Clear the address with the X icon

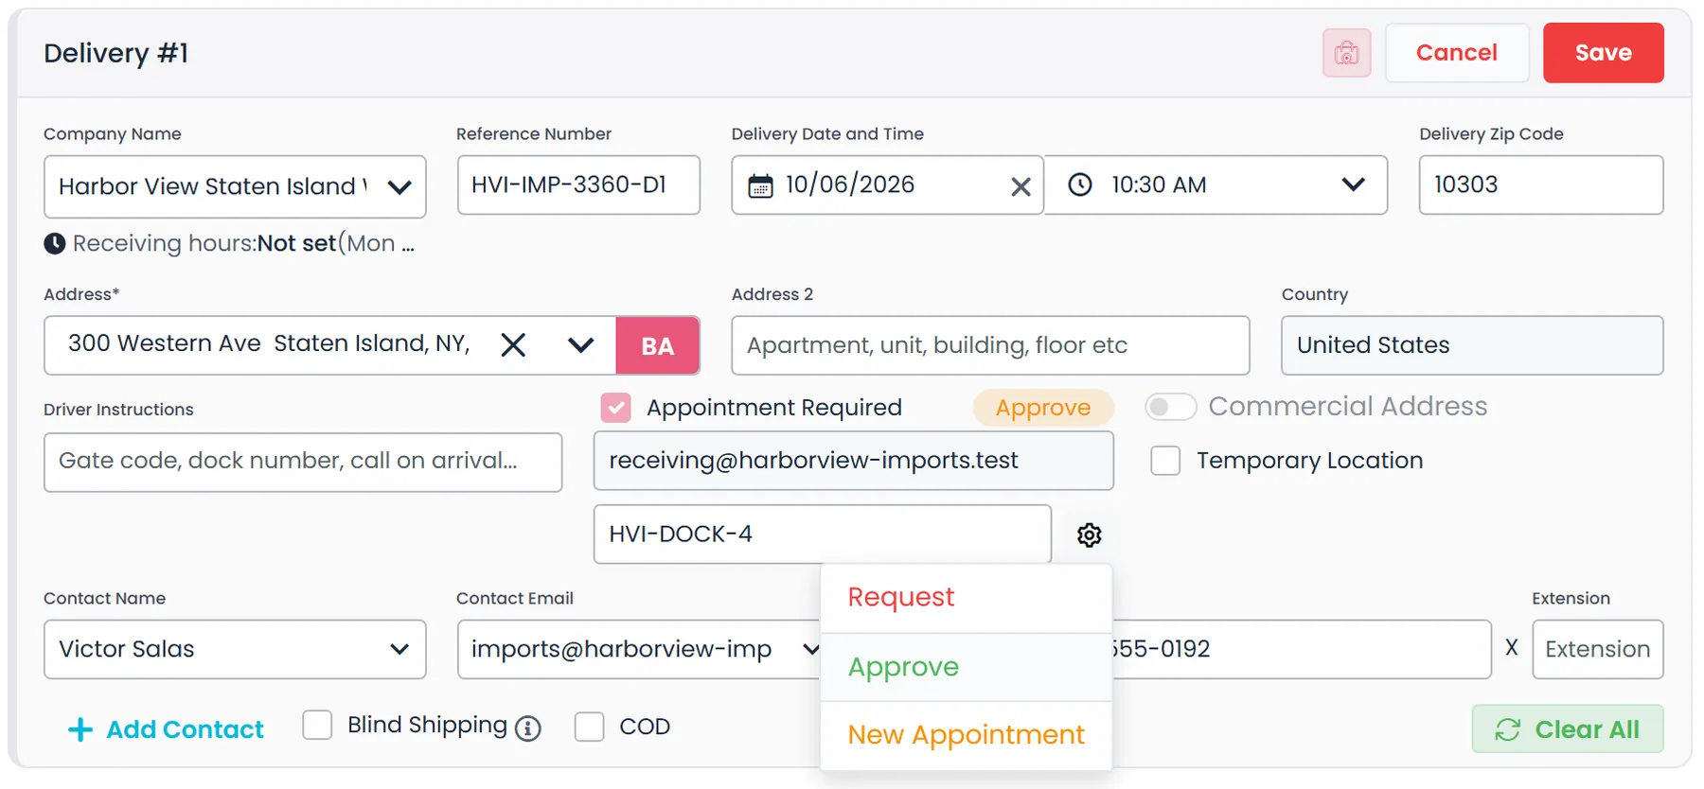[513, 344]
